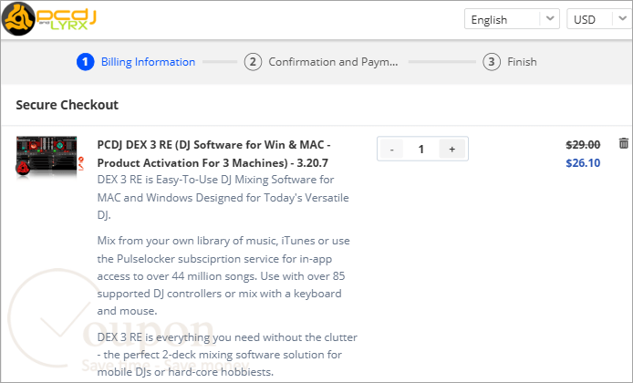Screen dimensions: 633x383
Task: Click the crossed-out $29.00 price
Action: [583, 144]
